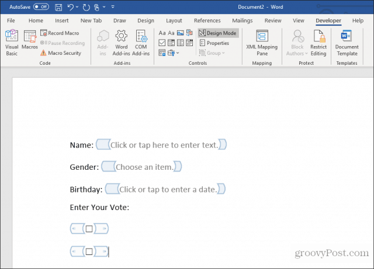
Task: Select the second vote checkbox's end tag
Action: [x=101, y=251]
